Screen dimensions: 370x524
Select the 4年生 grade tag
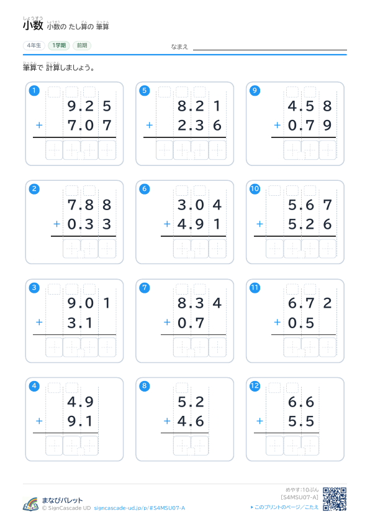click(34, 45)
